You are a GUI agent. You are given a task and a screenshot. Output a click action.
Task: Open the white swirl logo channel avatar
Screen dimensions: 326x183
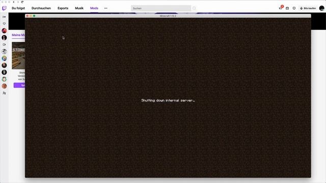tap(4, 51)
